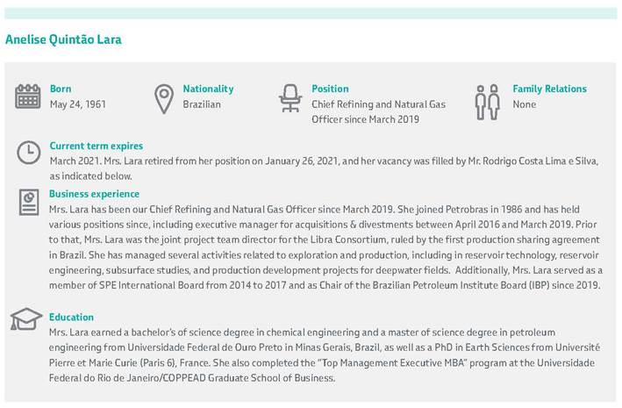Click the clock icon beside Current term expires
The image size is (622, 408).
28,153
